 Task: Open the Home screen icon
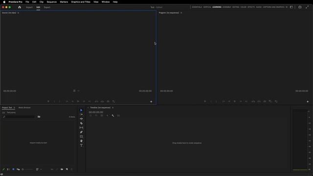(20, 7)
